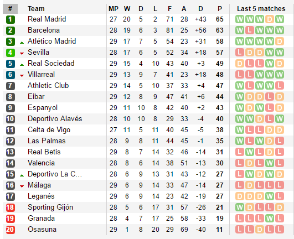
Task: Sort by points P column header
Action: (220, 9)
